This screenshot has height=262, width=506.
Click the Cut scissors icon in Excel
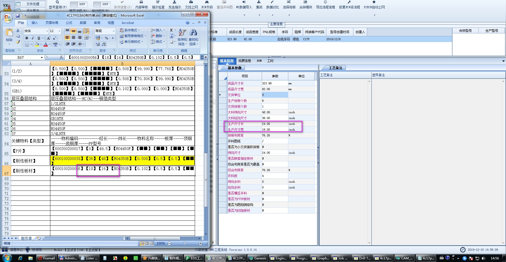coord(18,30)
